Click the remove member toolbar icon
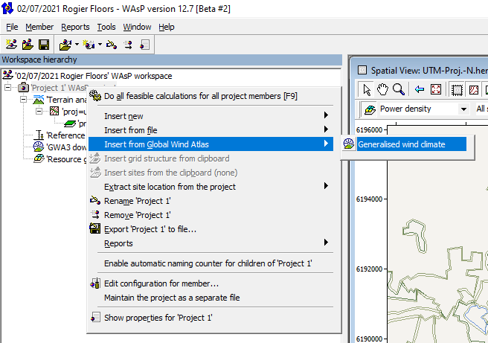Viewport: 488px width, 343px height. coord(128,45)
